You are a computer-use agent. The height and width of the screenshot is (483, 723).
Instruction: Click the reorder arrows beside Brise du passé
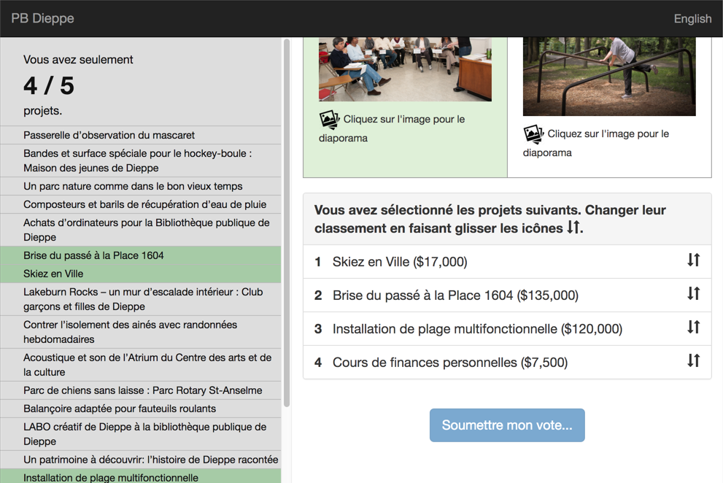(692, 295)
